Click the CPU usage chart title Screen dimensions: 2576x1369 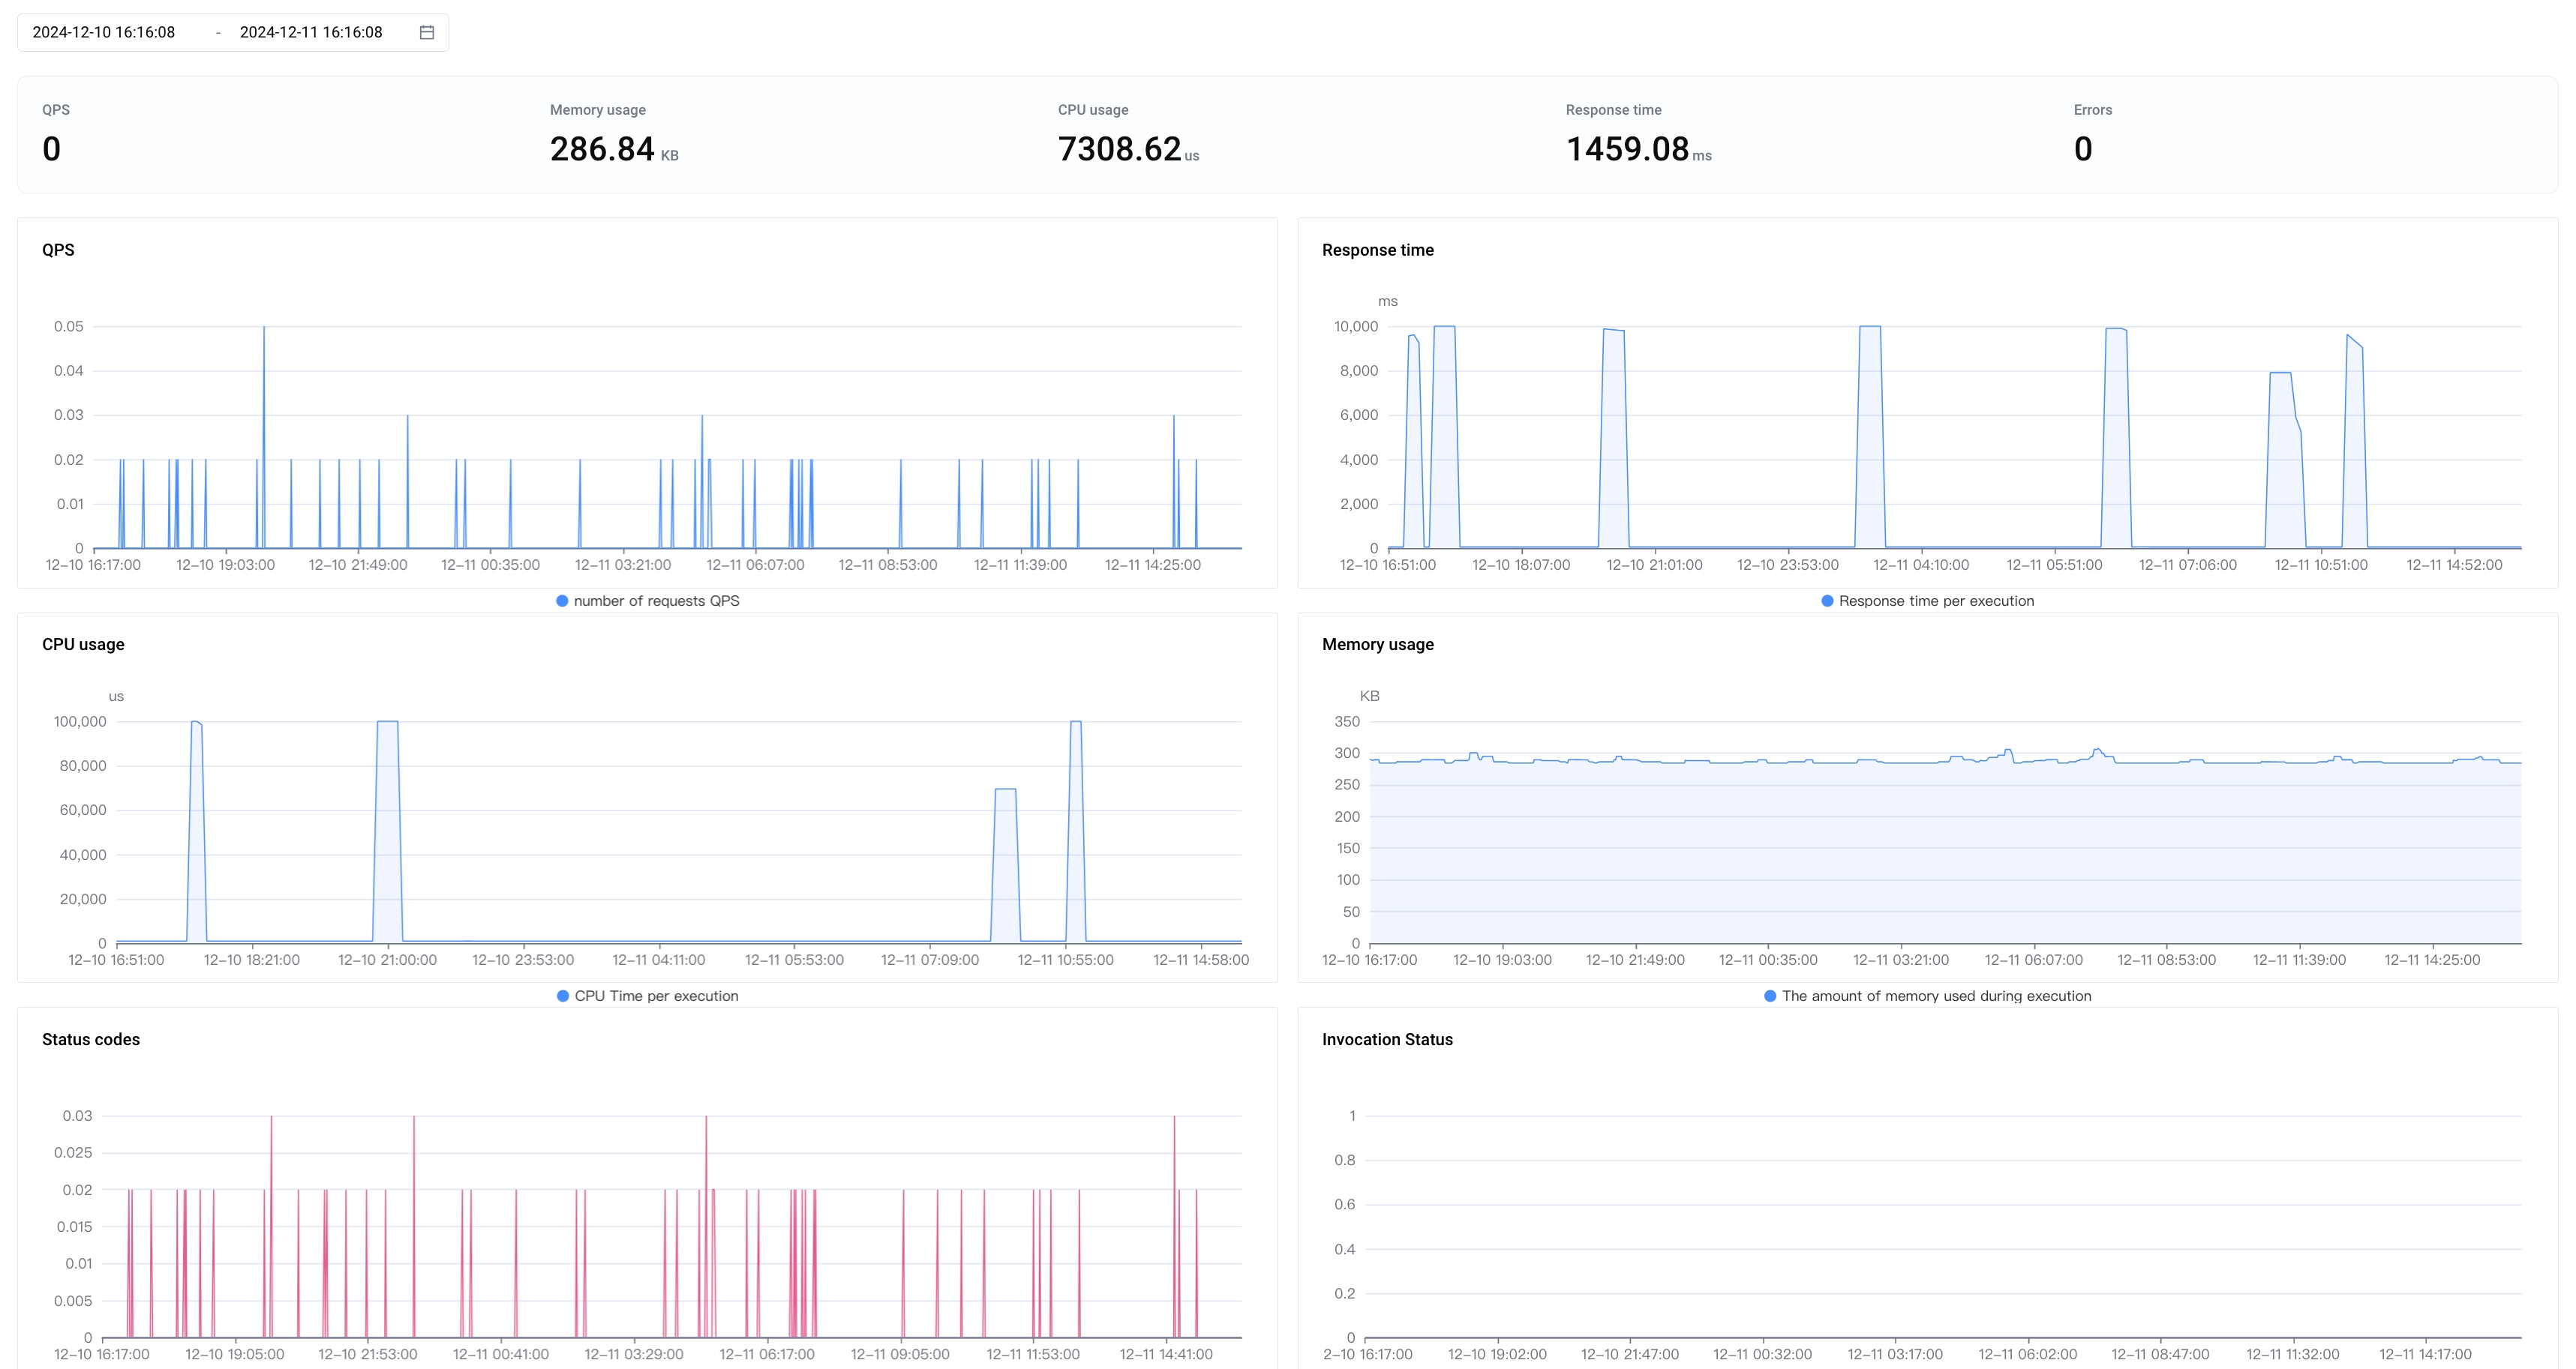83,645
